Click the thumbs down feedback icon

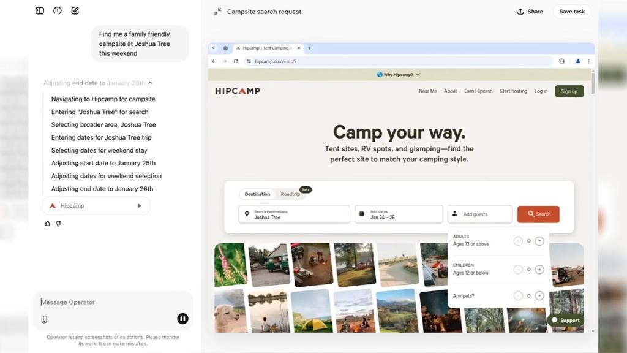click(59, 224)
